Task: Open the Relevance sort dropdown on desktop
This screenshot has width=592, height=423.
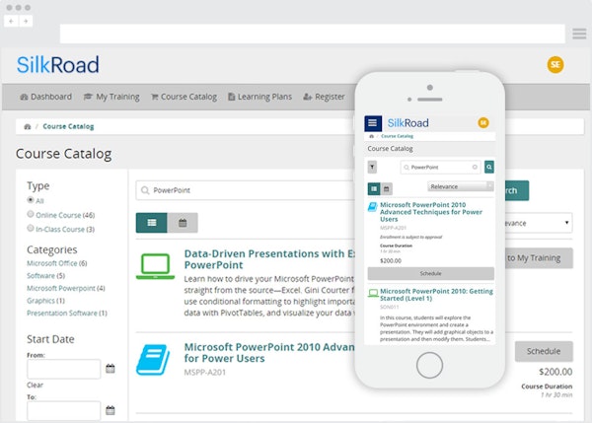Action: [x=539, y=223]
